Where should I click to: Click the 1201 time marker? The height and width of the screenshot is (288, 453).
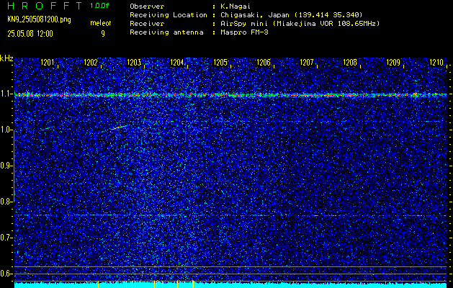tap(48, 63)
